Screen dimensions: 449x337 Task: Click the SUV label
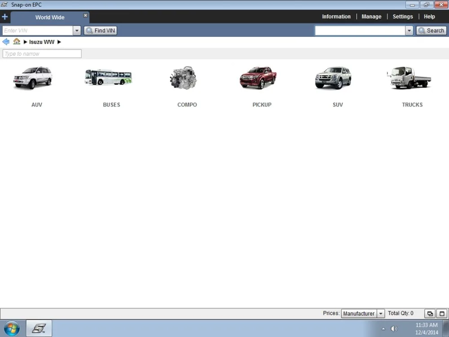tap(338, 105)
